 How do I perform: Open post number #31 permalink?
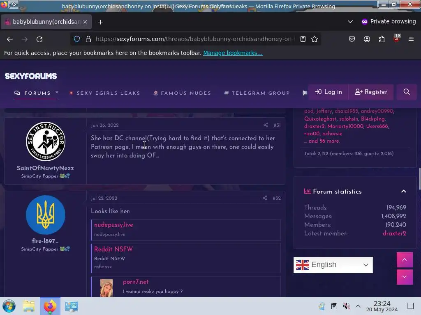277,125
